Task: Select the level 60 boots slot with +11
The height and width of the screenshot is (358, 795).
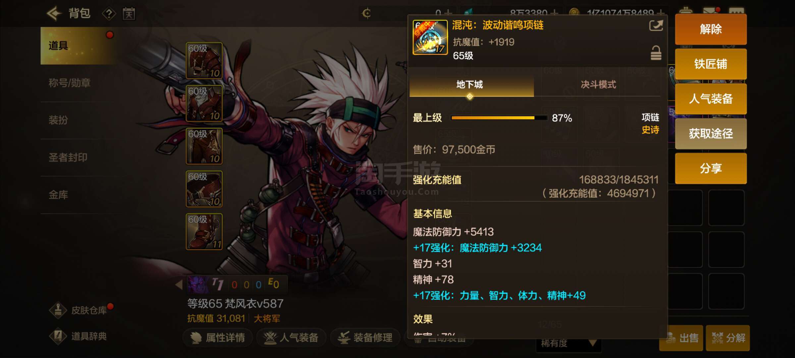Action: [204, 231]
